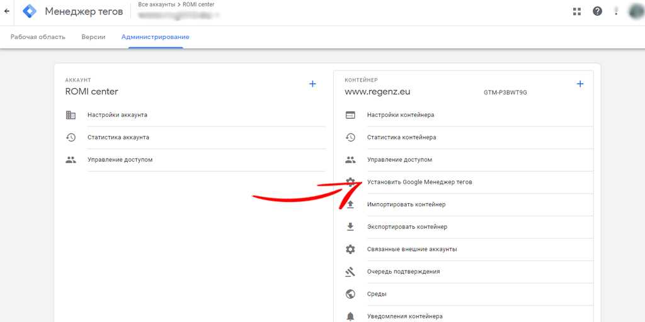Click the plus icon to add container

(x=580, y=84)
